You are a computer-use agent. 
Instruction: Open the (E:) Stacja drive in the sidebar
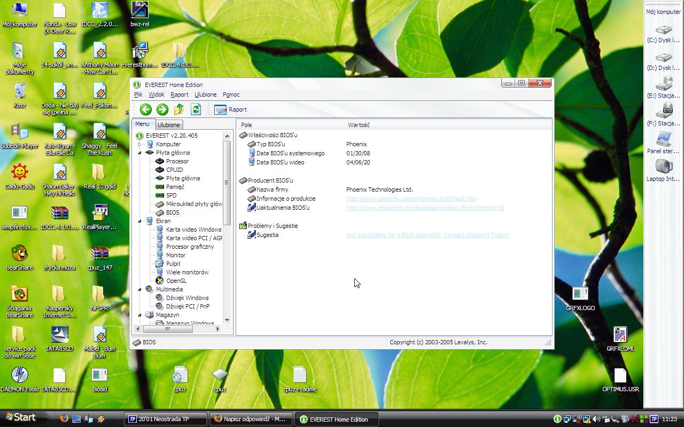pyautogui.click(x=663, y=87)
